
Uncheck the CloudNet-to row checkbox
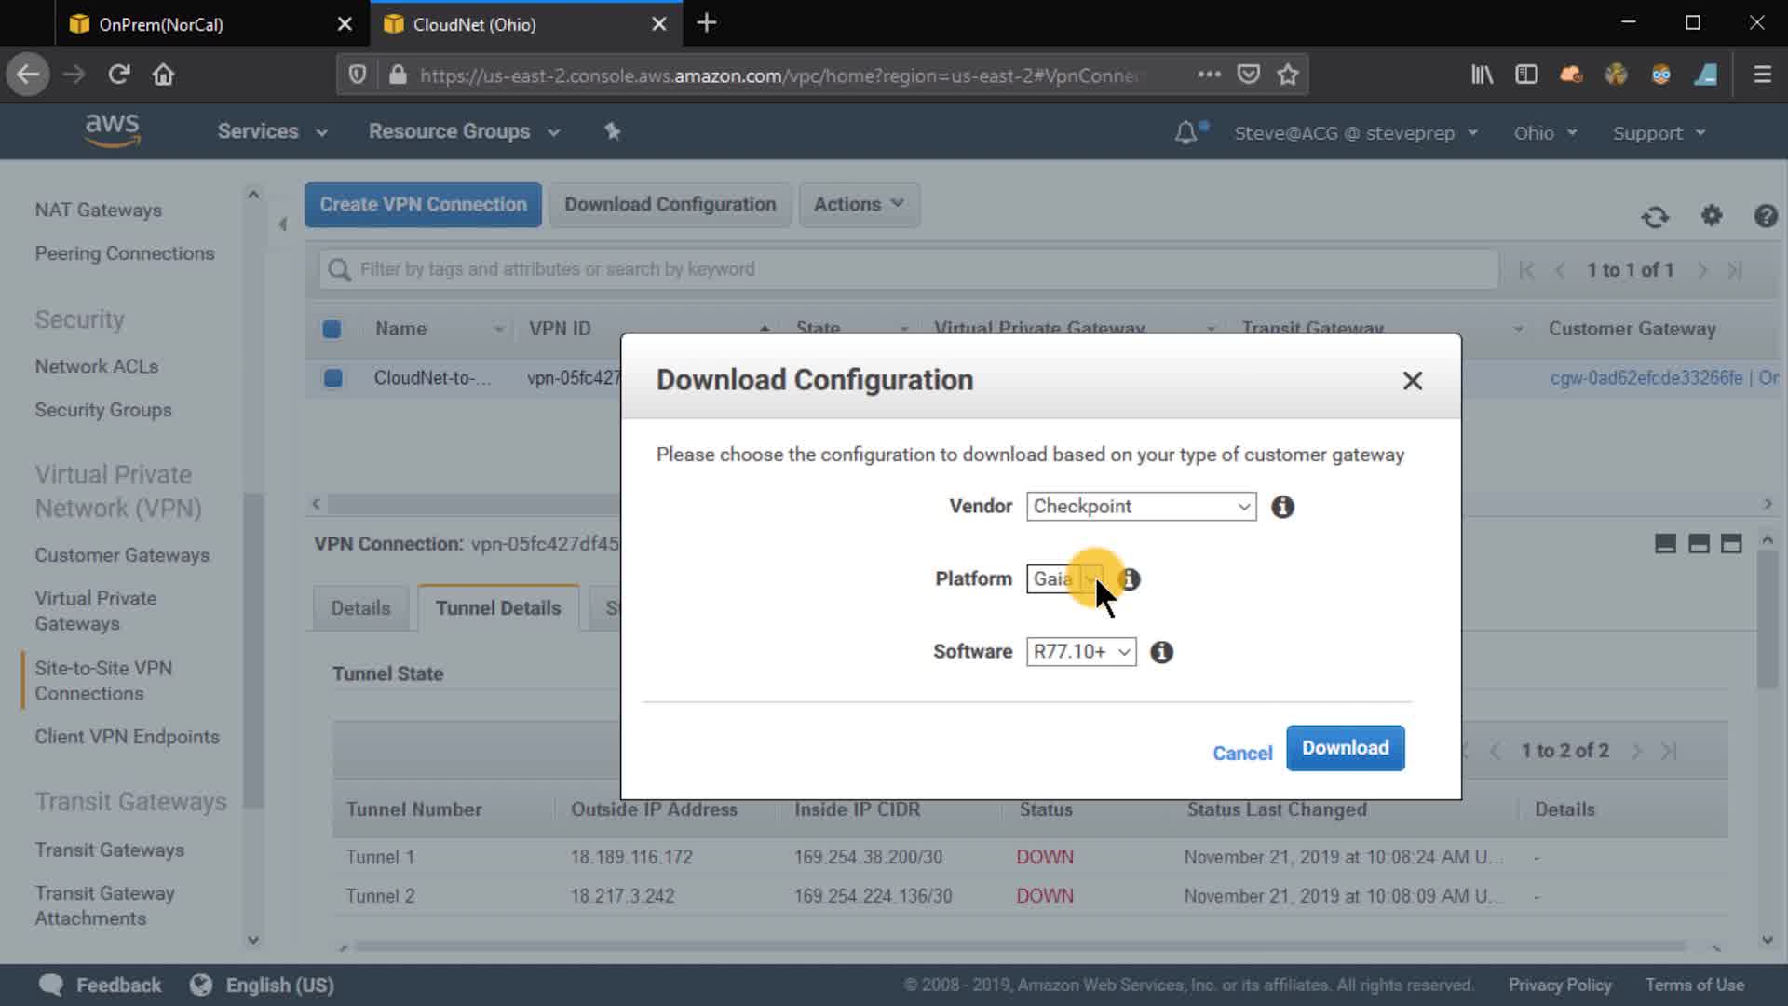pos(332,378)
